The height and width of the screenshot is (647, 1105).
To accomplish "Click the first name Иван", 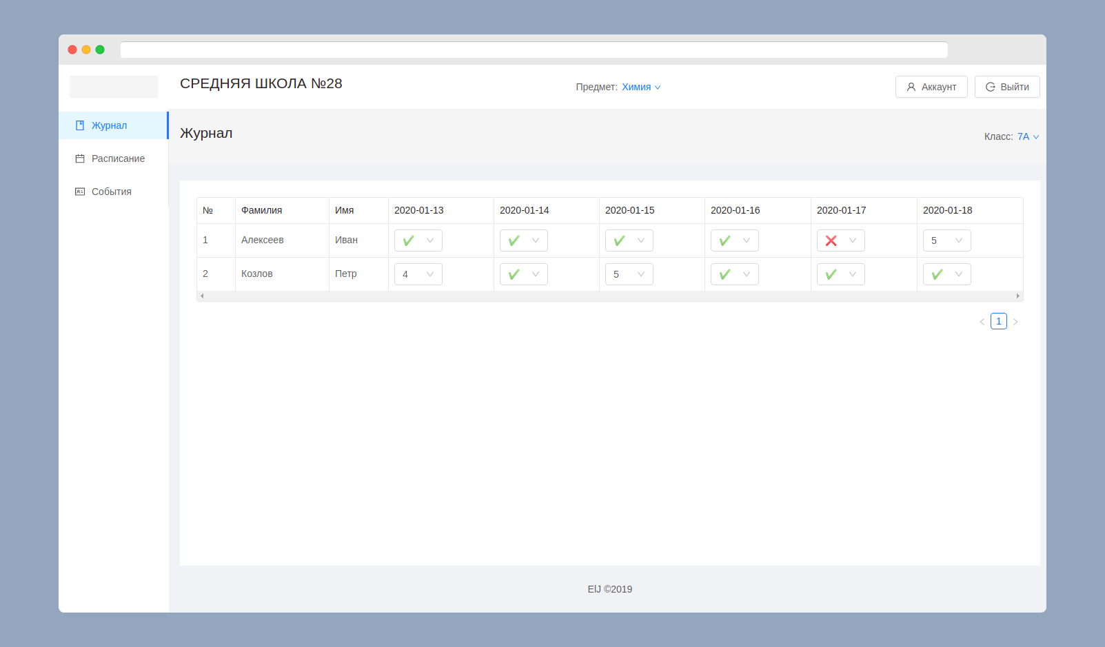I will point(346,240).
